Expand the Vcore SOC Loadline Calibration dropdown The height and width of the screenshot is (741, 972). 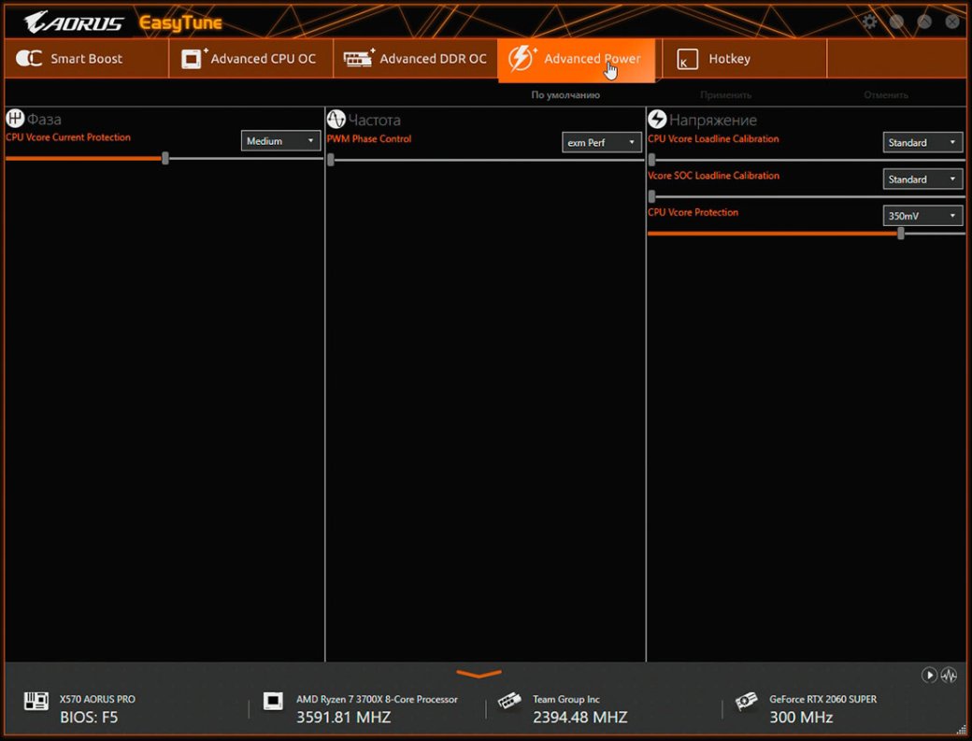click(922, 179)
